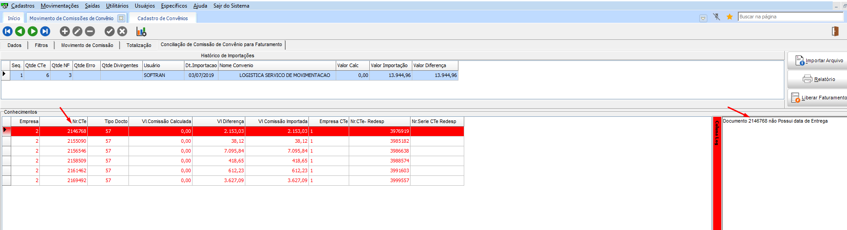The image size is (847, 230).
Task: Select CTe number 2155090 cell
Action: pos(64,141)
